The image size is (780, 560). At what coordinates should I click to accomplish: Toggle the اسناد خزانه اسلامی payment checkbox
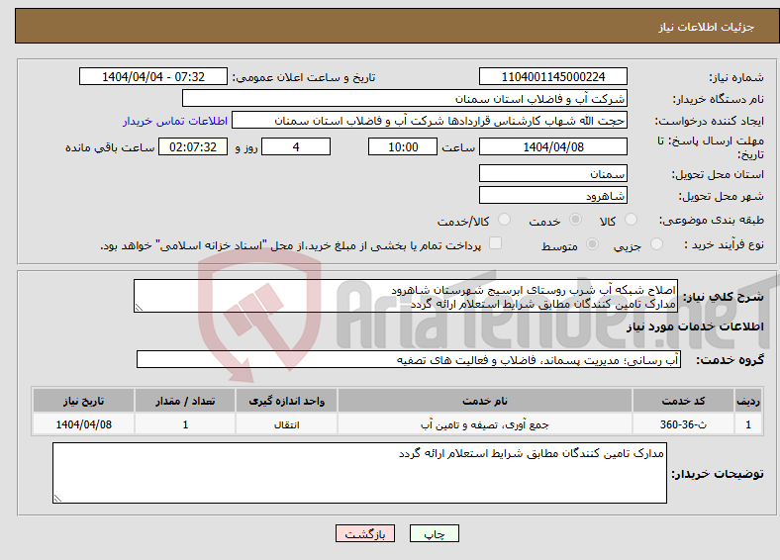click(495, 243)
